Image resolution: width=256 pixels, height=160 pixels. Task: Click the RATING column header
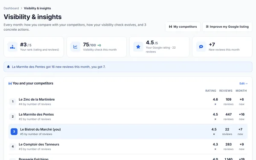(x=211, y=91)
